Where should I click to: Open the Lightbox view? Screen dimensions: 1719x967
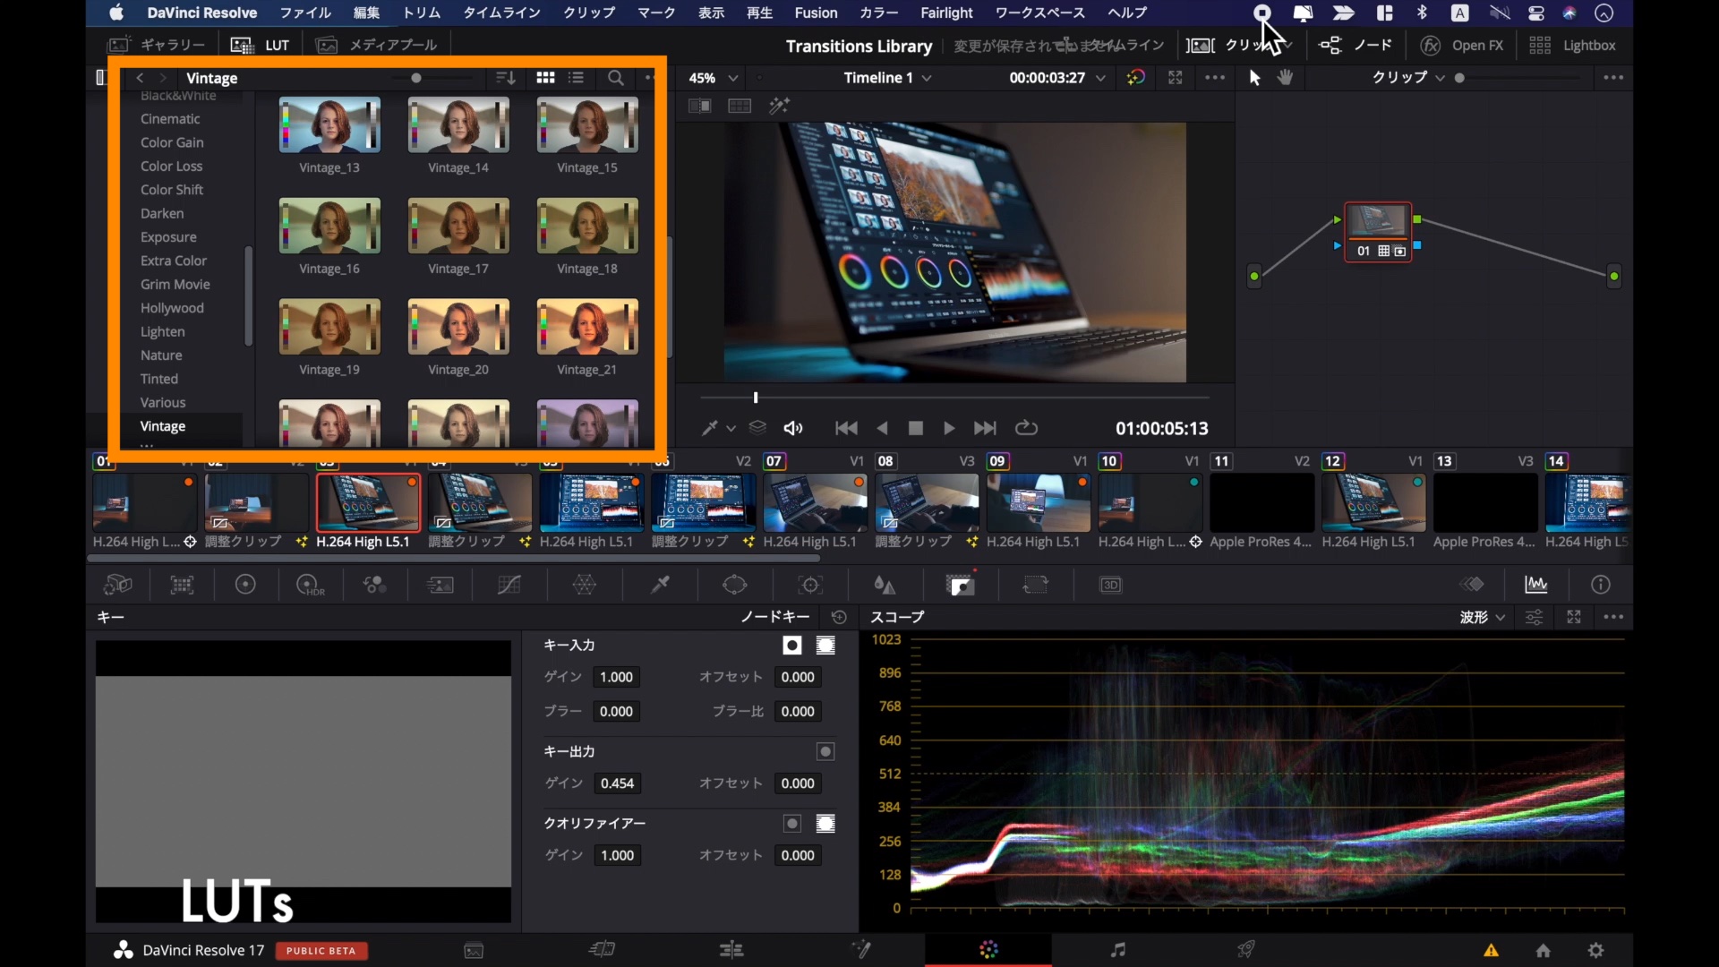[1588, 46]
